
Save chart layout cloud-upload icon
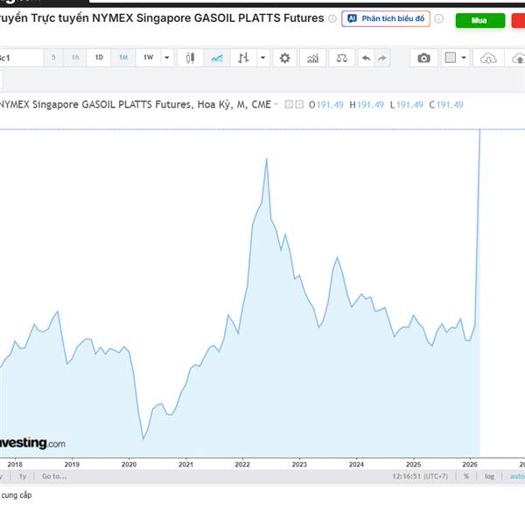coord(518,58)
